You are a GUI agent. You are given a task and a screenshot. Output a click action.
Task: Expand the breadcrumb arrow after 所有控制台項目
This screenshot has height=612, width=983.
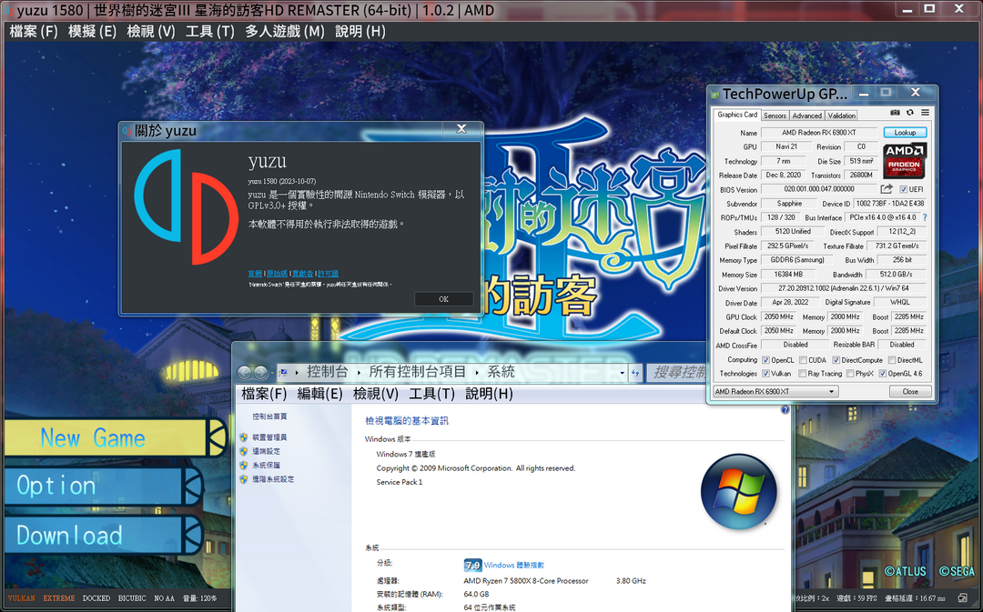tap(476, 373)
